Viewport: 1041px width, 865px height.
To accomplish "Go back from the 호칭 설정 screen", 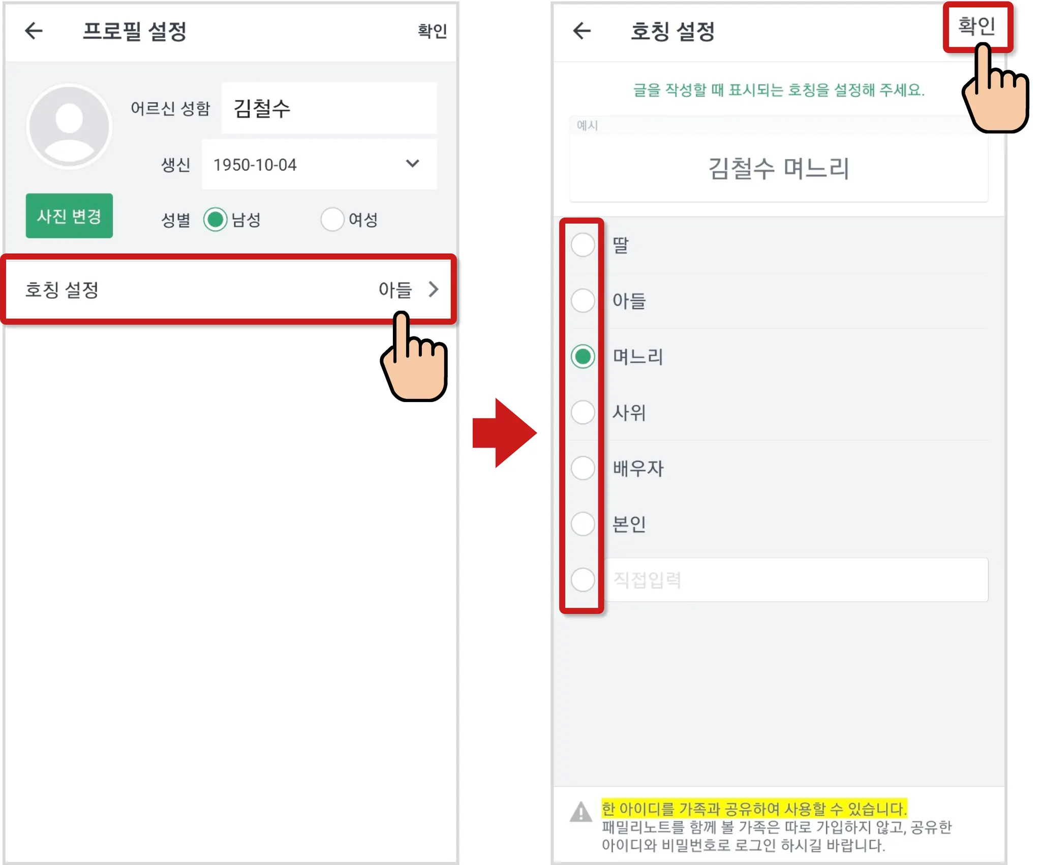I will [582, 30].
